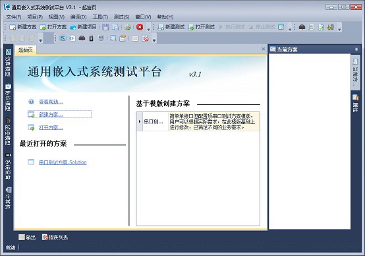This screenshot has height=256, width=365.
Task: Open the 编译(D) menu
Action: [x=78, y=17]
